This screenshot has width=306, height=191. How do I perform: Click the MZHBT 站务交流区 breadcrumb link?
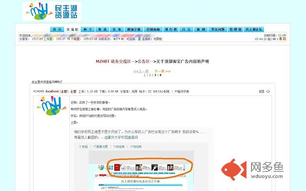113,62
